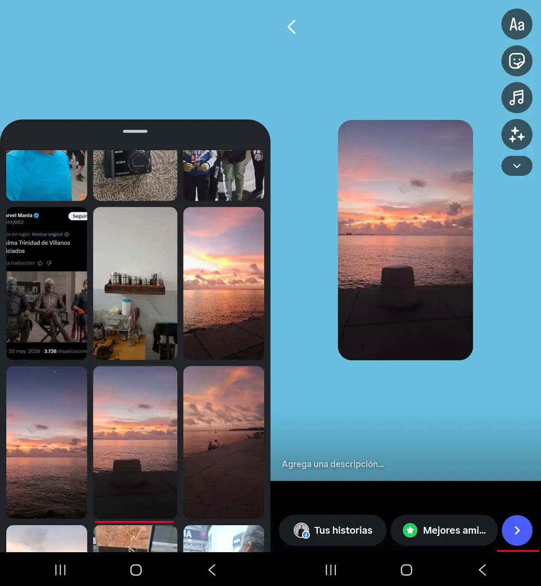
Task: Share to Mejores amigos list
Action: [x=444, y=531]
